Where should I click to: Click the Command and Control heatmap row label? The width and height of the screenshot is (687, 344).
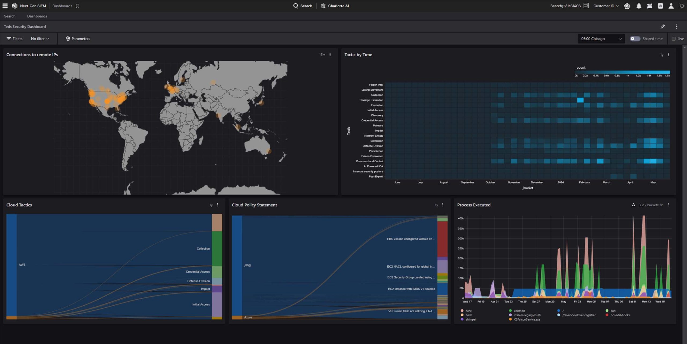click(x=369, y=161)
